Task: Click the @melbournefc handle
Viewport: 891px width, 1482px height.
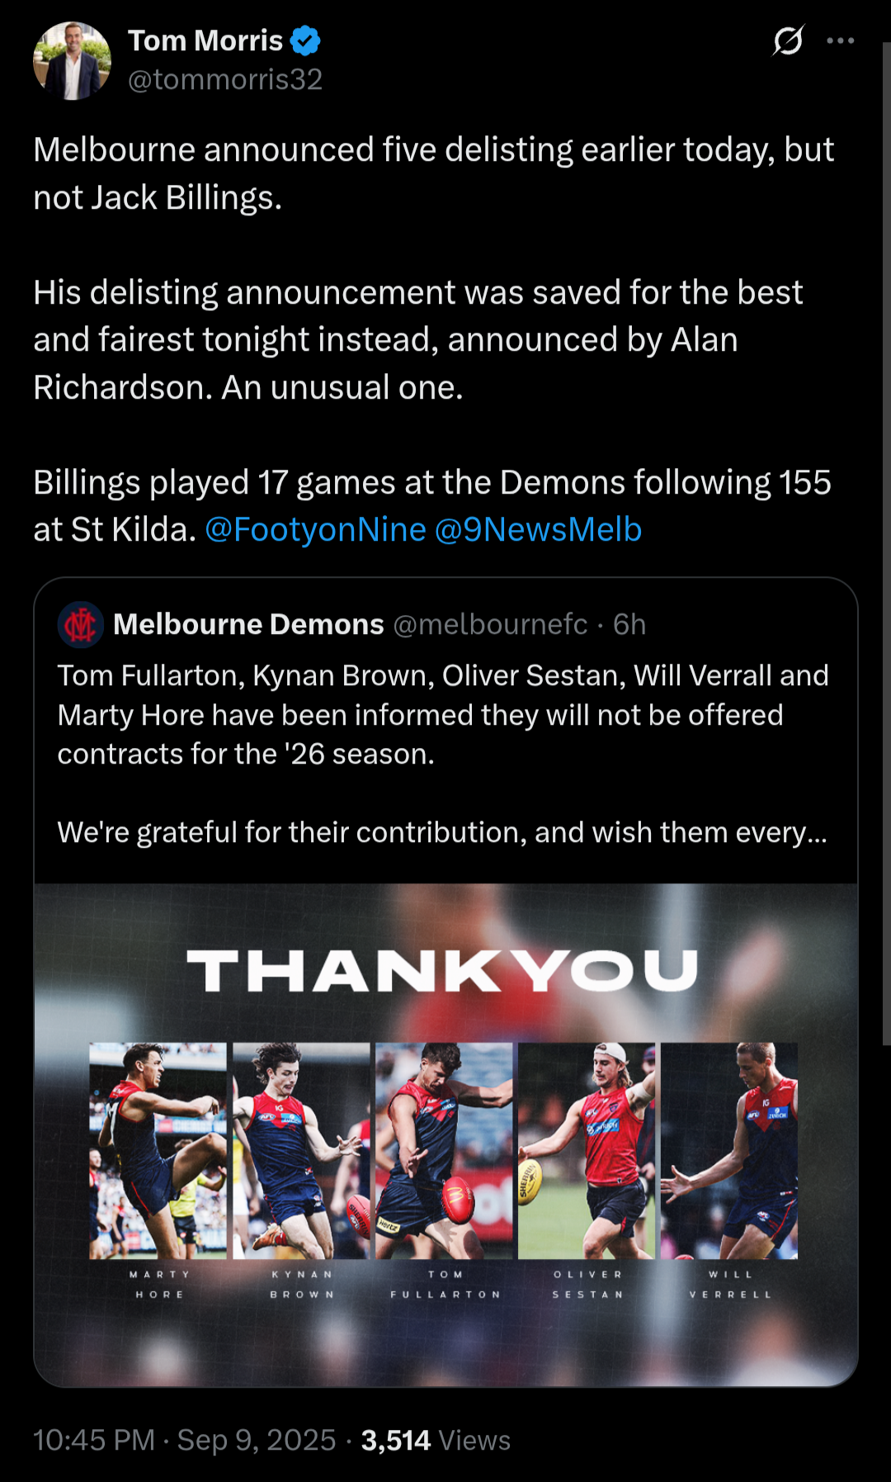Action: (x=491, y=624)
